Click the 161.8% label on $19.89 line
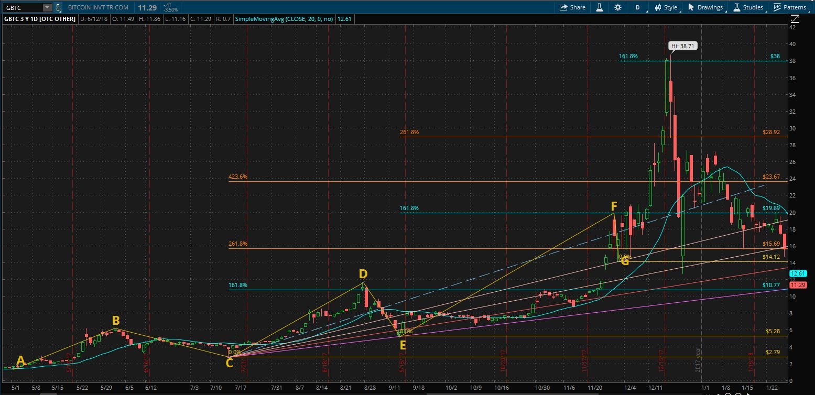Viewport: 815px width, 395px height. pos(409,208)
